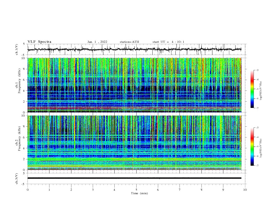Click time axis tick label '10'
276x213 pixels.
245,190
